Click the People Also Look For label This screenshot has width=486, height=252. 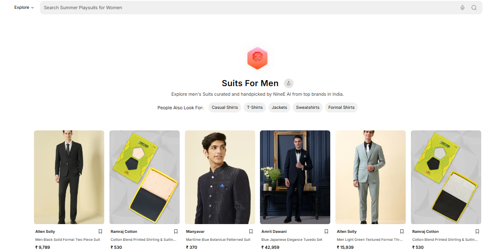pyautogui.click(x=181, y=108)
